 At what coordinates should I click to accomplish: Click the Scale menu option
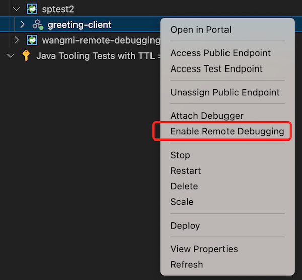(x=182, y=202)
